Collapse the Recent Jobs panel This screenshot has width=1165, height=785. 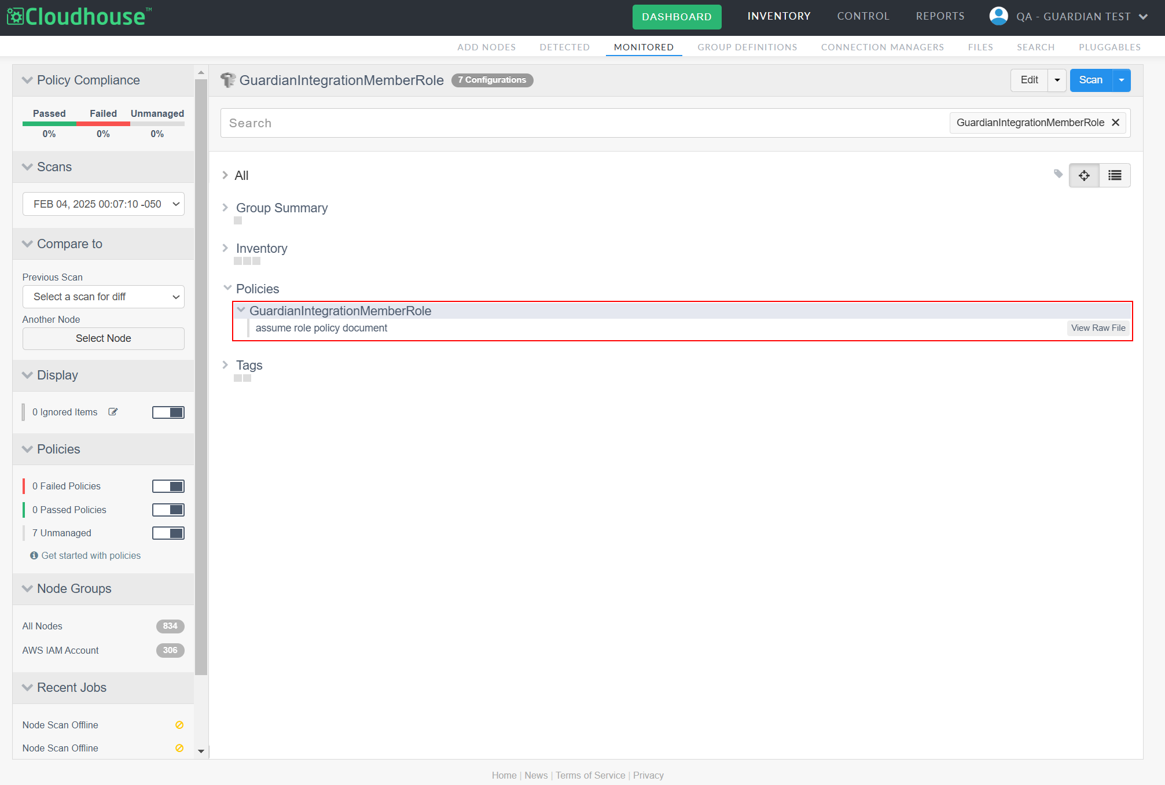(x=27, y=687)
